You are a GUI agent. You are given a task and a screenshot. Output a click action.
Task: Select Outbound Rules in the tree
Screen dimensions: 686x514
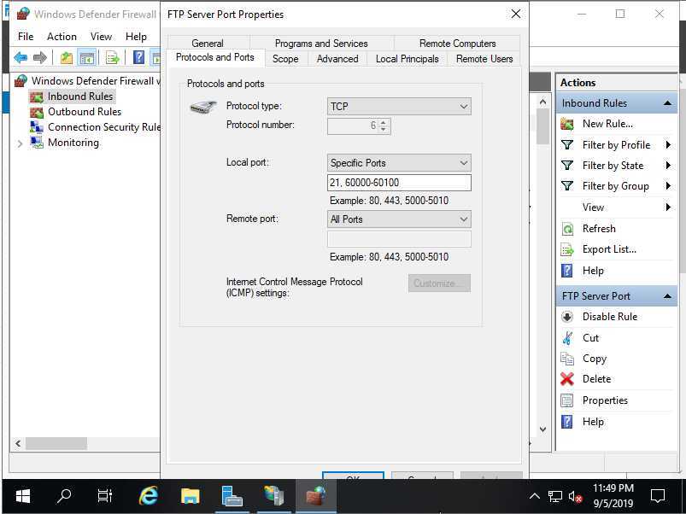click(85, 112)
